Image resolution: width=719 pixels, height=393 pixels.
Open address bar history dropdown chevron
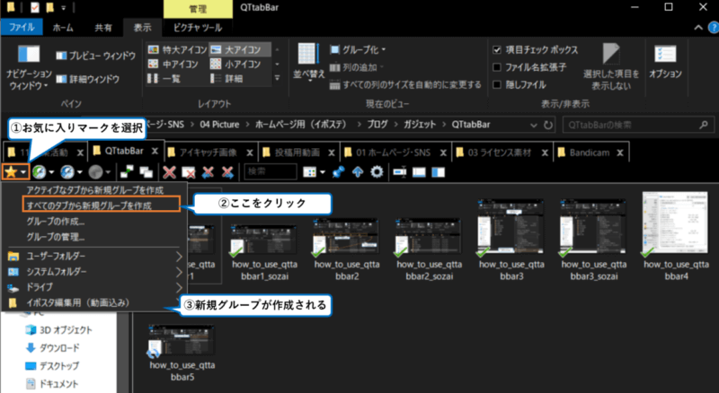533,125
